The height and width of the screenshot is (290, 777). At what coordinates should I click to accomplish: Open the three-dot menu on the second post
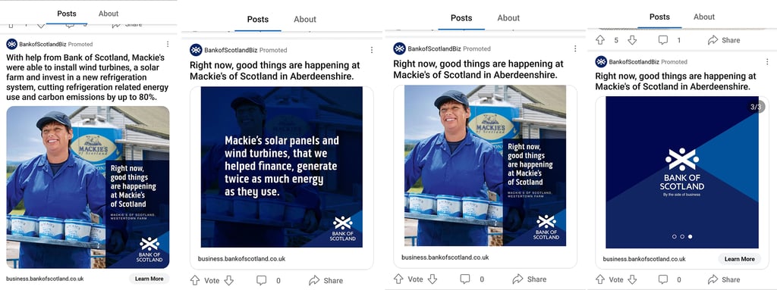(372, 50)
